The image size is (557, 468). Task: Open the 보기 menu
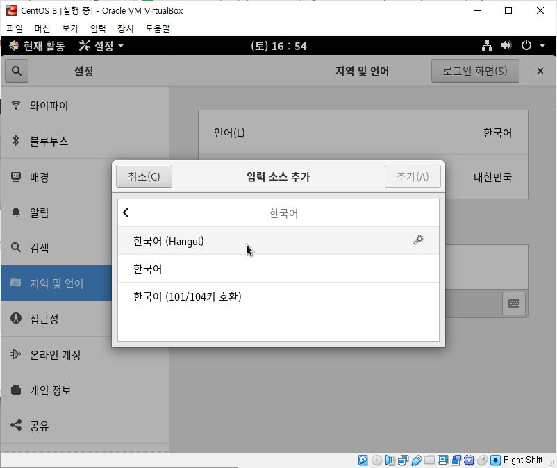tap(69, 28)
